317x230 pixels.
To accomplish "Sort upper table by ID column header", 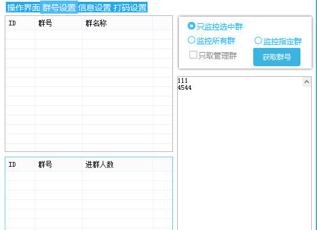I will point(20,23).
